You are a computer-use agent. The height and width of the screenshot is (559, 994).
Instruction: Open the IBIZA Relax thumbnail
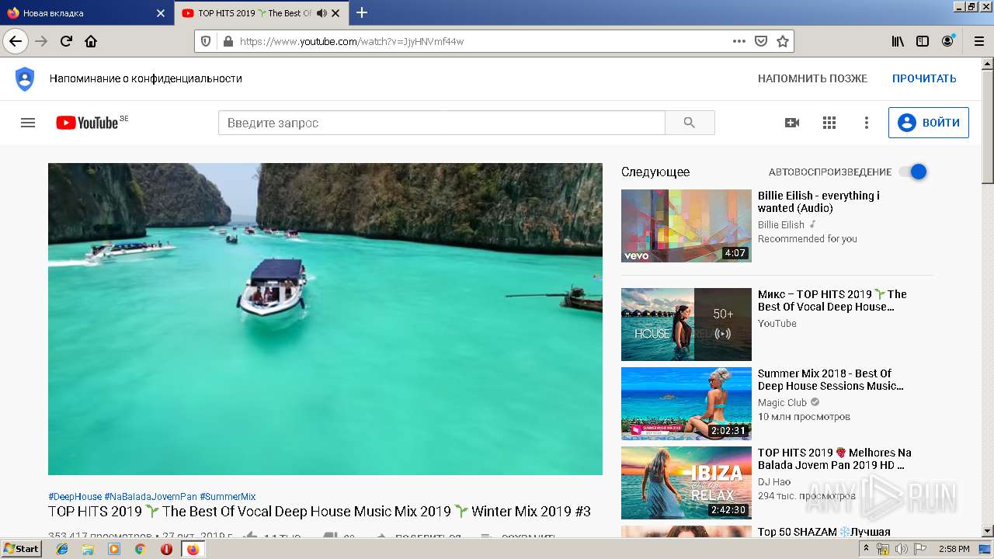[686, 483]
